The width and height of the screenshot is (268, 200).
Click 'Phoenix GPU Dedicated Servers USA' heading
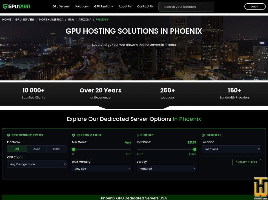pos(134,198)
